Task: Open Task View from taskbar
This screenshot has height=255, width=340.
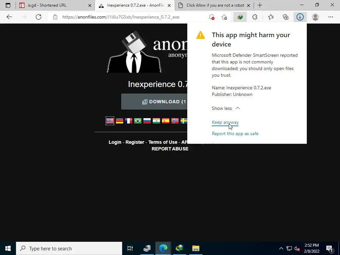Action: 130,248
